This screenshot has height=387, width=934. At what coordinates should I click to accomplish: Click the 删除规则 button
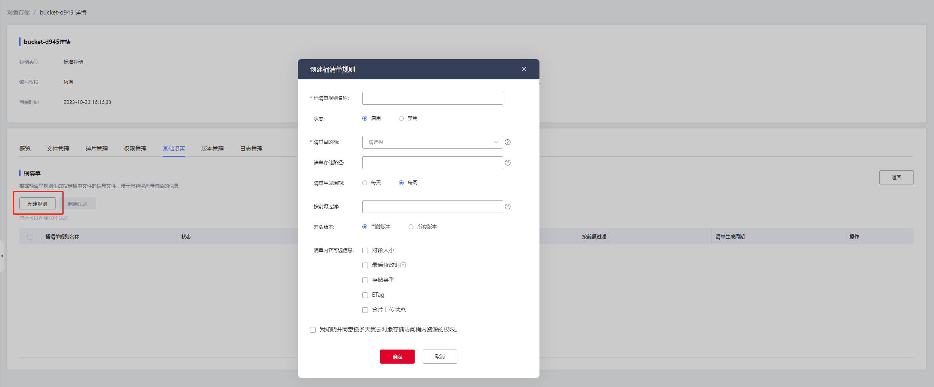tap(78, 204)
